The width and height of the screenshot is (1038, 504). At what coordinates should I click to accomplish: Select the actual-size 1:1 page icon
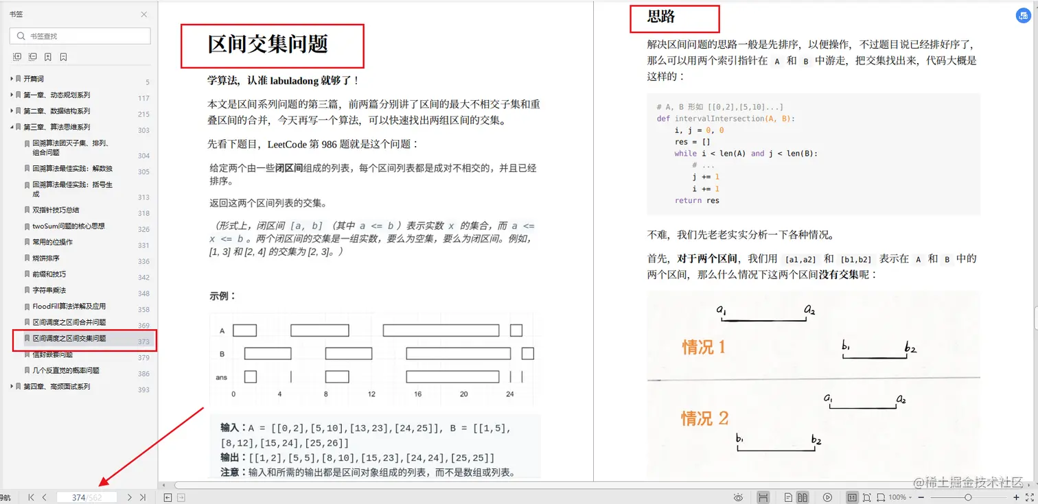[x=851, y=496]
